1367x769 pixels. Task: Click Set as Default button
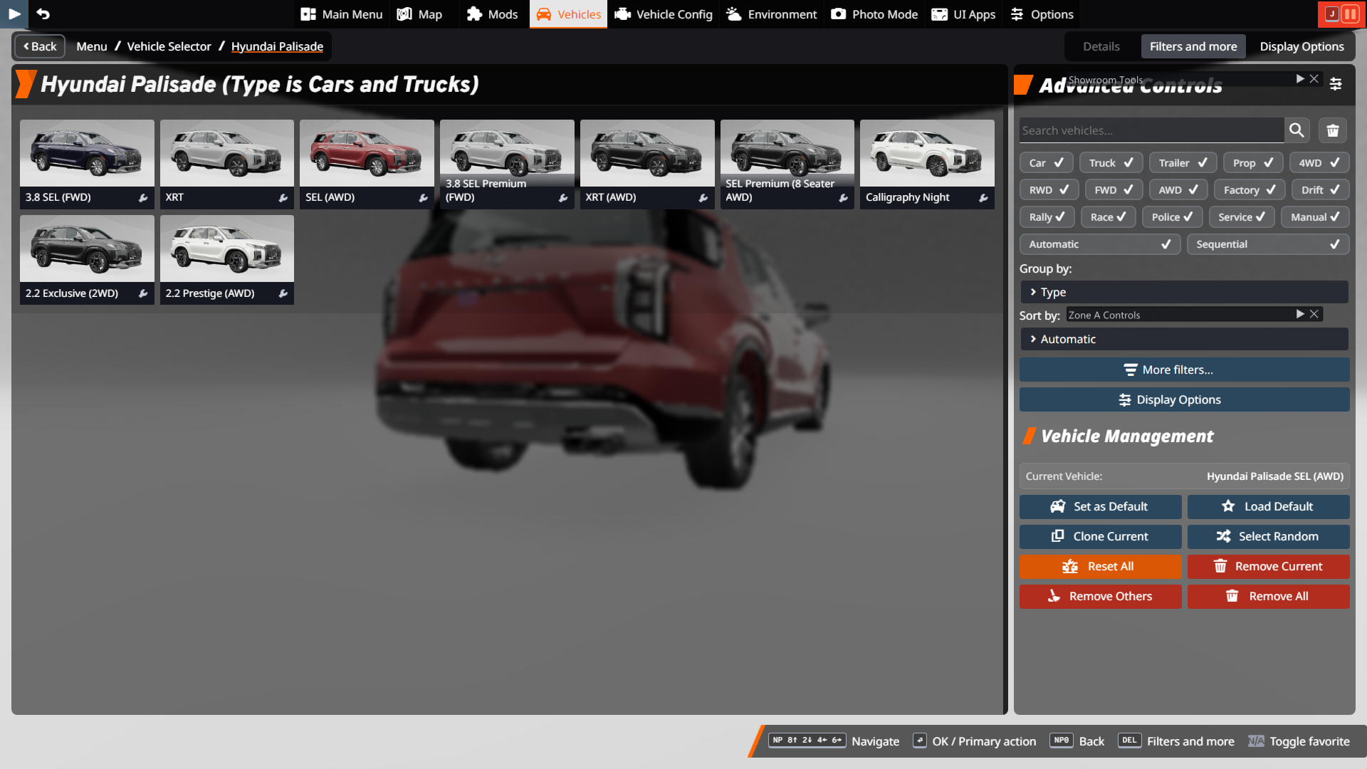click(1100, 506)
